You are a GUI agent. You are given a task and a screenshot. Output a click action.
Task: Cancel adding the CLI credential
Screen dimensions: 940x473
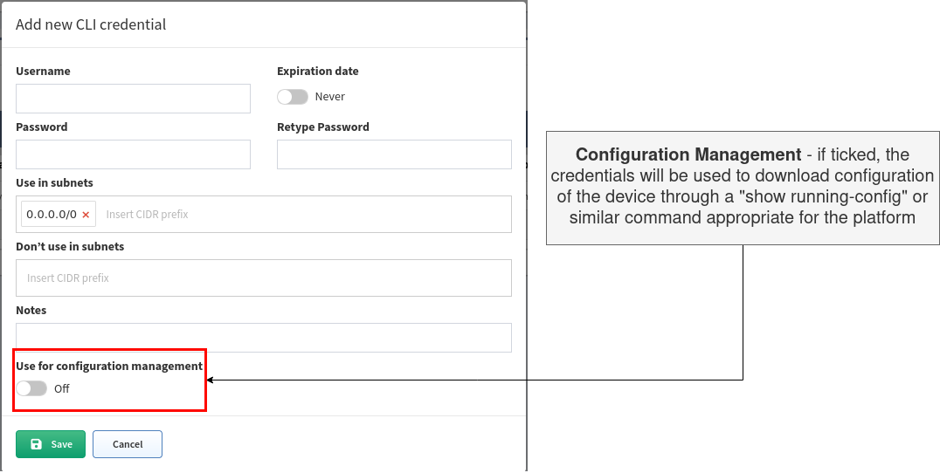click(127, 444)
